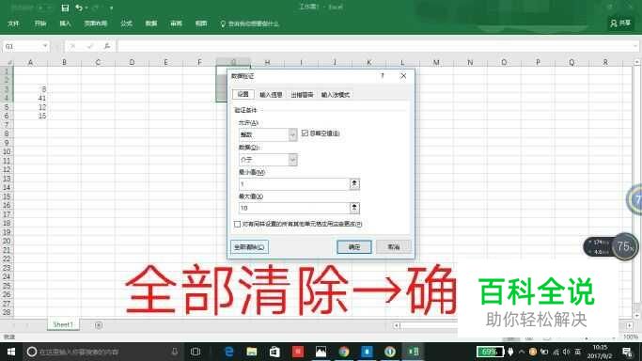Select the Error Alert (出错警告) tab
This screenshot has width=642, height=361.
302,95
